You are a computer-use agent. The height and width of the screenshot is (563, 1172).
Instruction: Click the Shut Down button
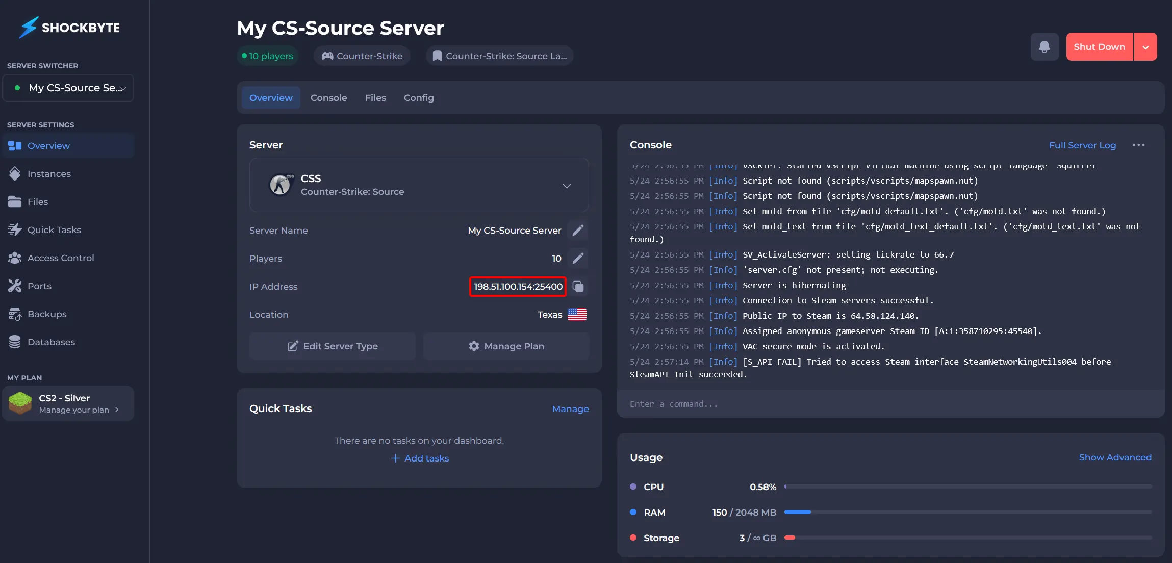(1099, 47)
